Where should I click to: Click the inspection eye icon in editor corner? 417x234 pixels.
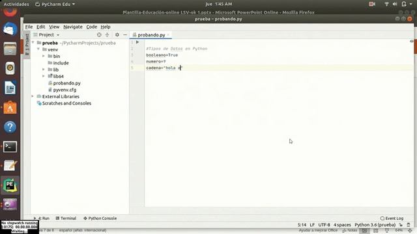tap(411, 42)
